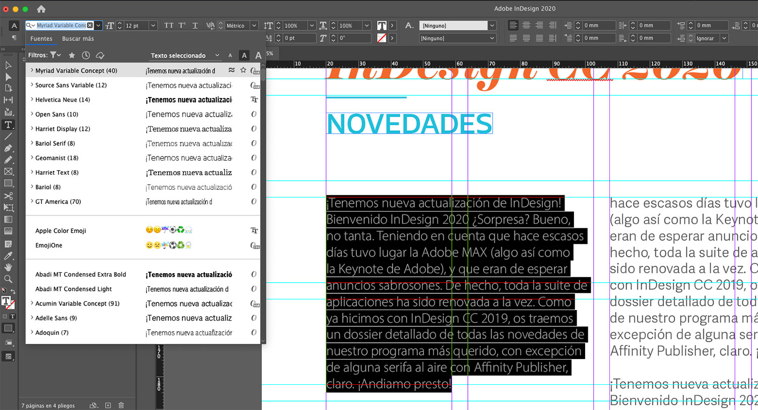758x410 pixels.
Task: Click the NOVEDADES heading text frame
Action: click(409, 124)
